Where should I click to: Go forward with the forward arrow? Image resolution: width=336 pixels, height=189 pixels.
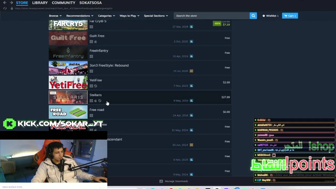pos(11,3)
